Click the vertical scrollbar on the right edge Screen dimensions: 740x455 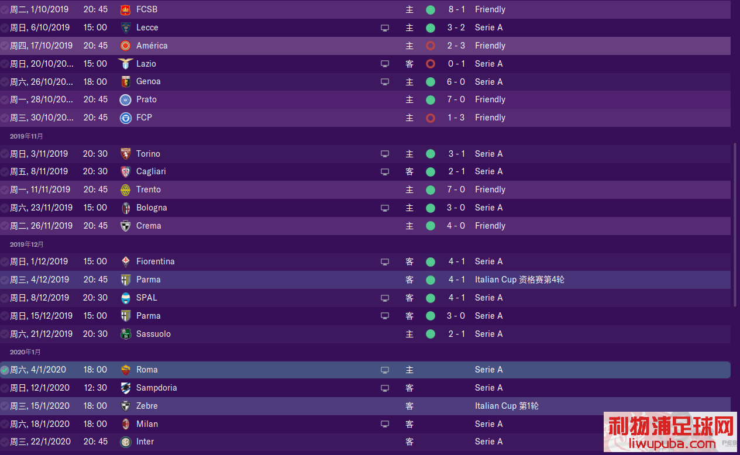click(x=736, y=225)
